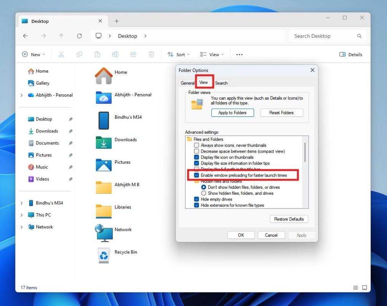Click the Cut scissors icon
387x306 pixels.
click(x=61, y=54)
